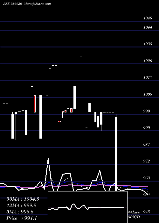
Task: Click the 1049 price axis label
Action: coord(148,18)
